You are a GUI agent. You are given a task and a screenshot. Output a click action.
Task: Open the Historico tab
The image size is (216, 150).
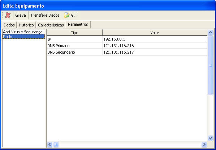click(26, 25)
